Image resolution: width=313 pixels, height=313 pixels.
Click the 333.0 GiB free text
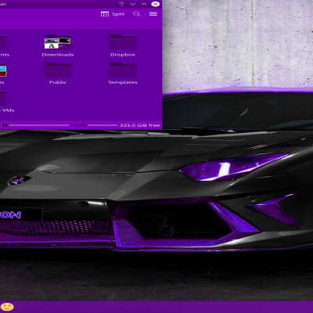(x=140, y=125)
